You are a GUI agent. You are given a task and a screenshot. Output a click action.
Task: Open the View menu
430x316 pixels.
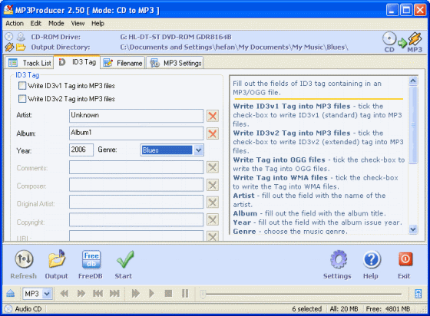pos(78,24)
